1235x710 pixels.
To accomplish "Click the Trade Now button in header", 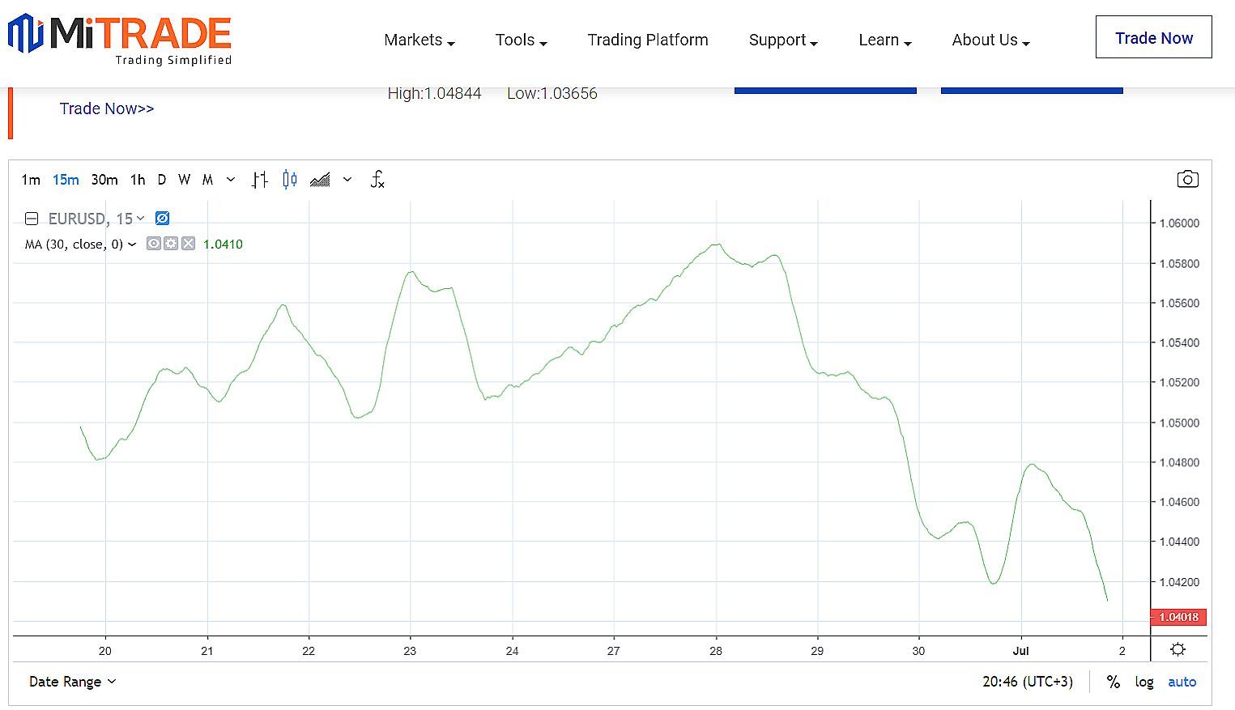I will click(x=1153, y=38).
